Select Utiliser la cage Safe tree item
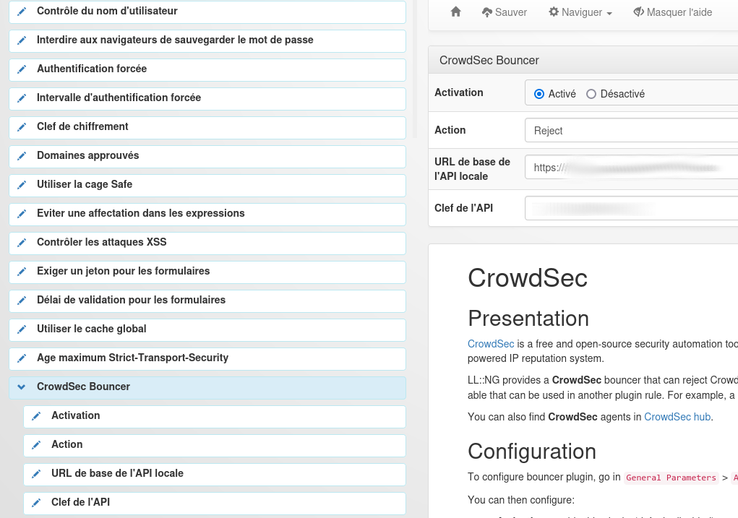738x518 pixels. (x=207, y=185)
